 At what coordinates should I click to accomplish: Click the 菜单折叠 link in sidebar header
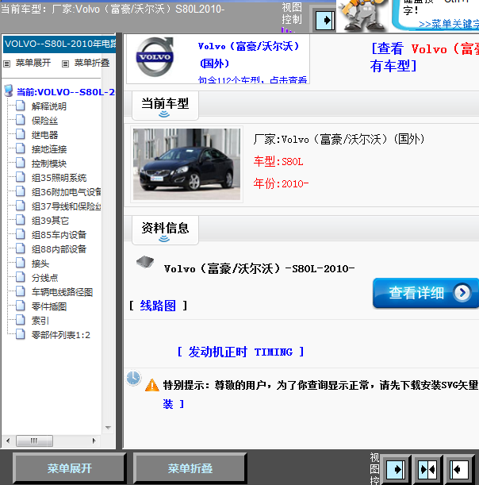click(x=92, y=63)
